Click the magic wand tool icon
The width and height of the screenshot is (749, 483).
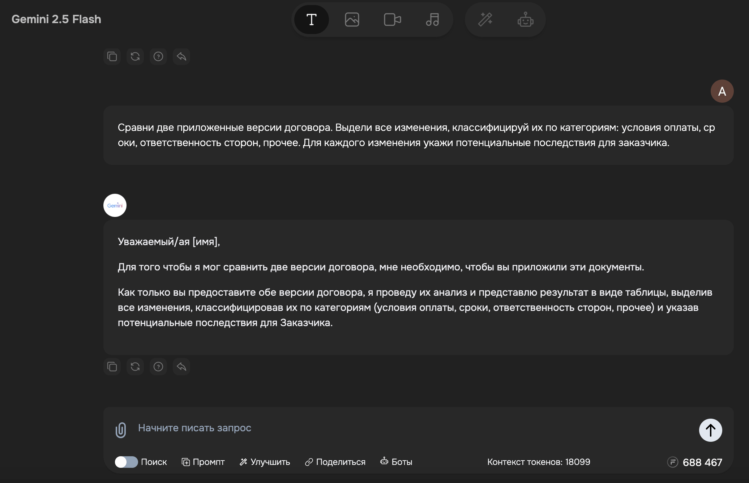coord(485,20)
